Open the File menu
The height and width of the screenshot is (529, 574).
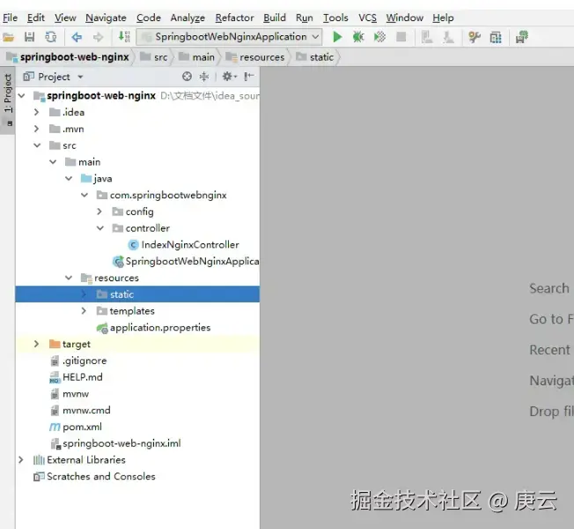pos(10,18)
